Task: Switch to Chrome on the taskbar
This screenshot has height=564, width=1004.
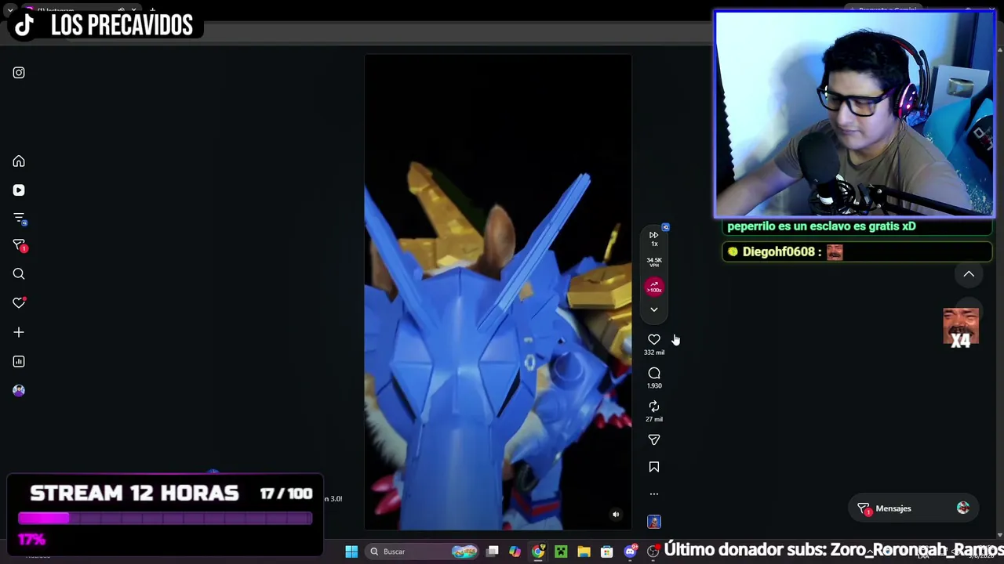Action: tap(538, 551)
